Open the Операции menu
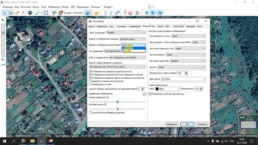The width and height of the screenshot is (258, 145). point(8,7)
